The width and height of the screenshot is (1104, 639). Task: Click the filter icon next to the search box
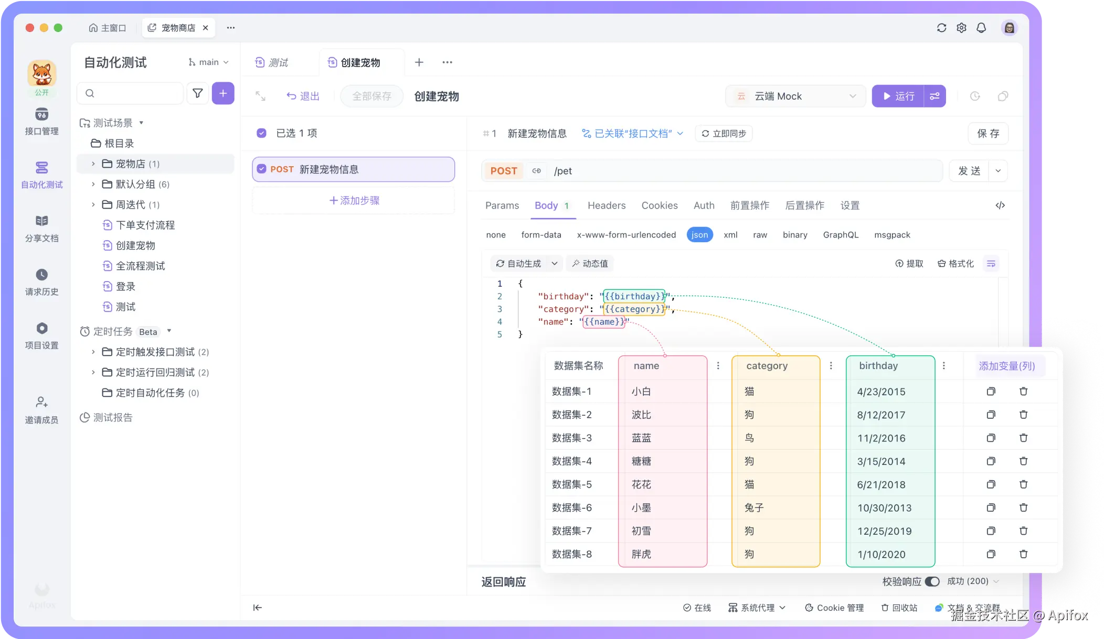tap(198, 93)
